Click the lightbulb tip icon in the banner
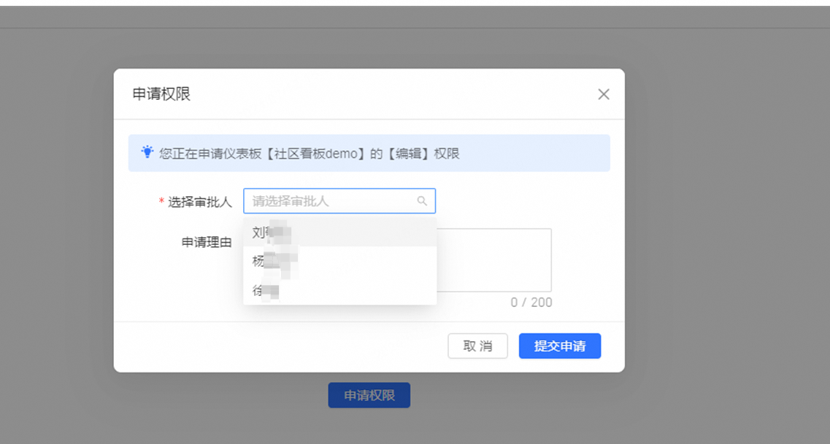Screen dimensions: 830x444 pyautogui.click(x=147, y=152)
